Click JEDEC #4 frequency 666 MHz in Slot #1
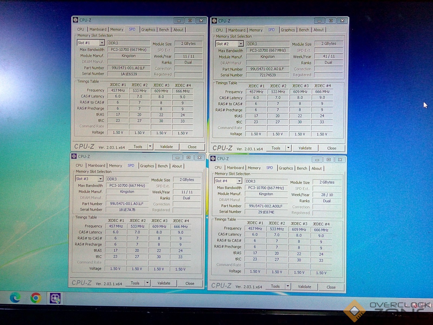The height and width of the screenshot is (325, 433). (x=183, y=91)
